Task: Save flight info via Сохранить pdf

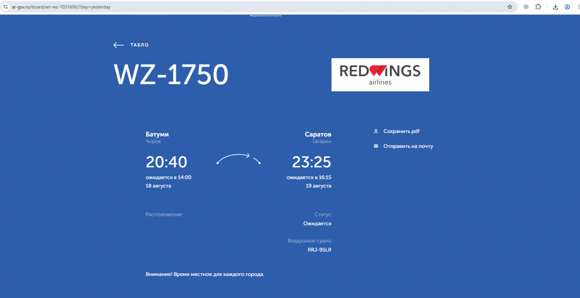Action: pos(401,131)
